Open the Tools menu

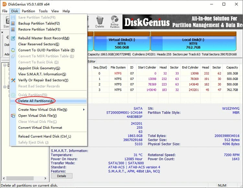[x=43, y=11]
